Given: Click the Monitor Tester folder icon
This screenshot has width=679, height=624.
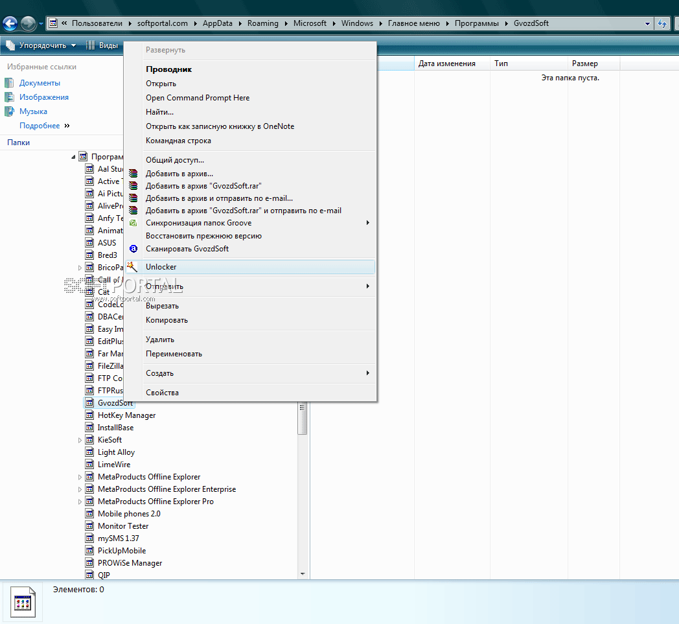Looking at the screenshot, I should pyautogui.click(x=89, y=526).
